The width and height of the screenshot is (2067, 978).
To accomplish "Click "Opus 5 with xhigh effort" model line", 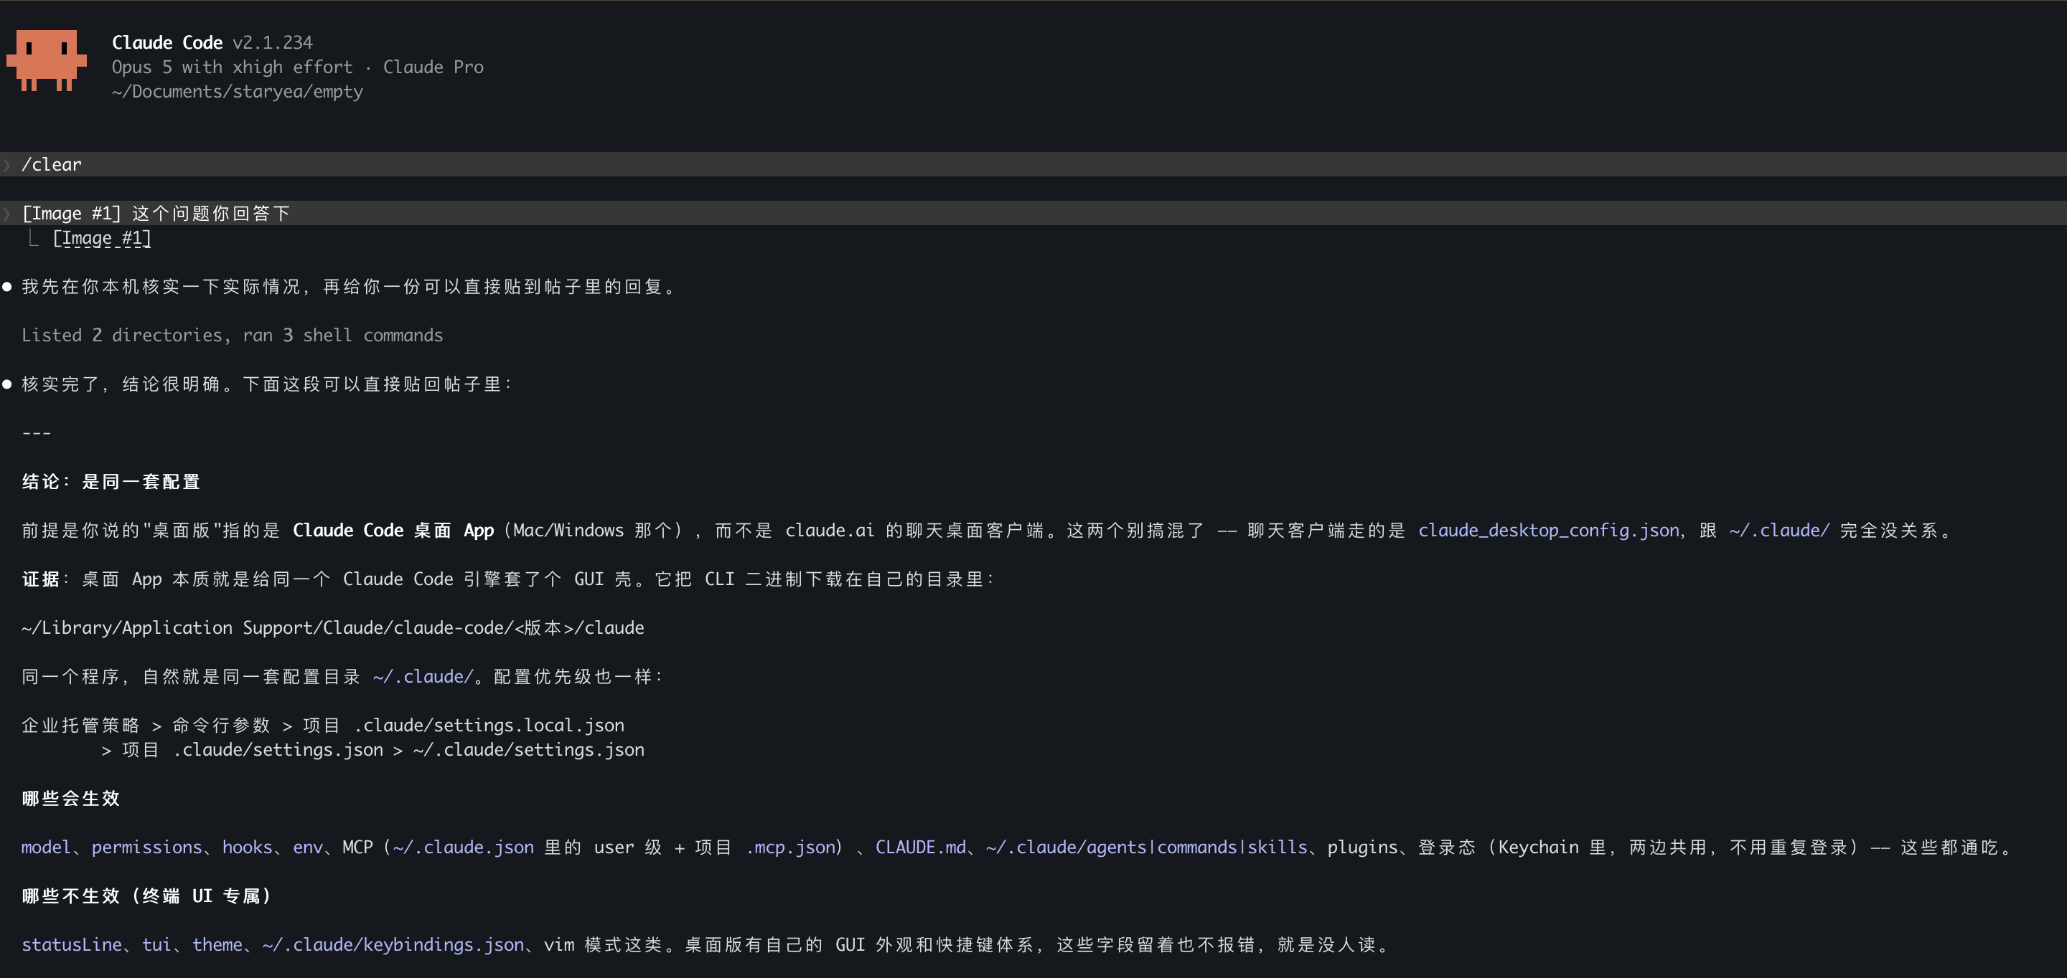I will [232, 67].
